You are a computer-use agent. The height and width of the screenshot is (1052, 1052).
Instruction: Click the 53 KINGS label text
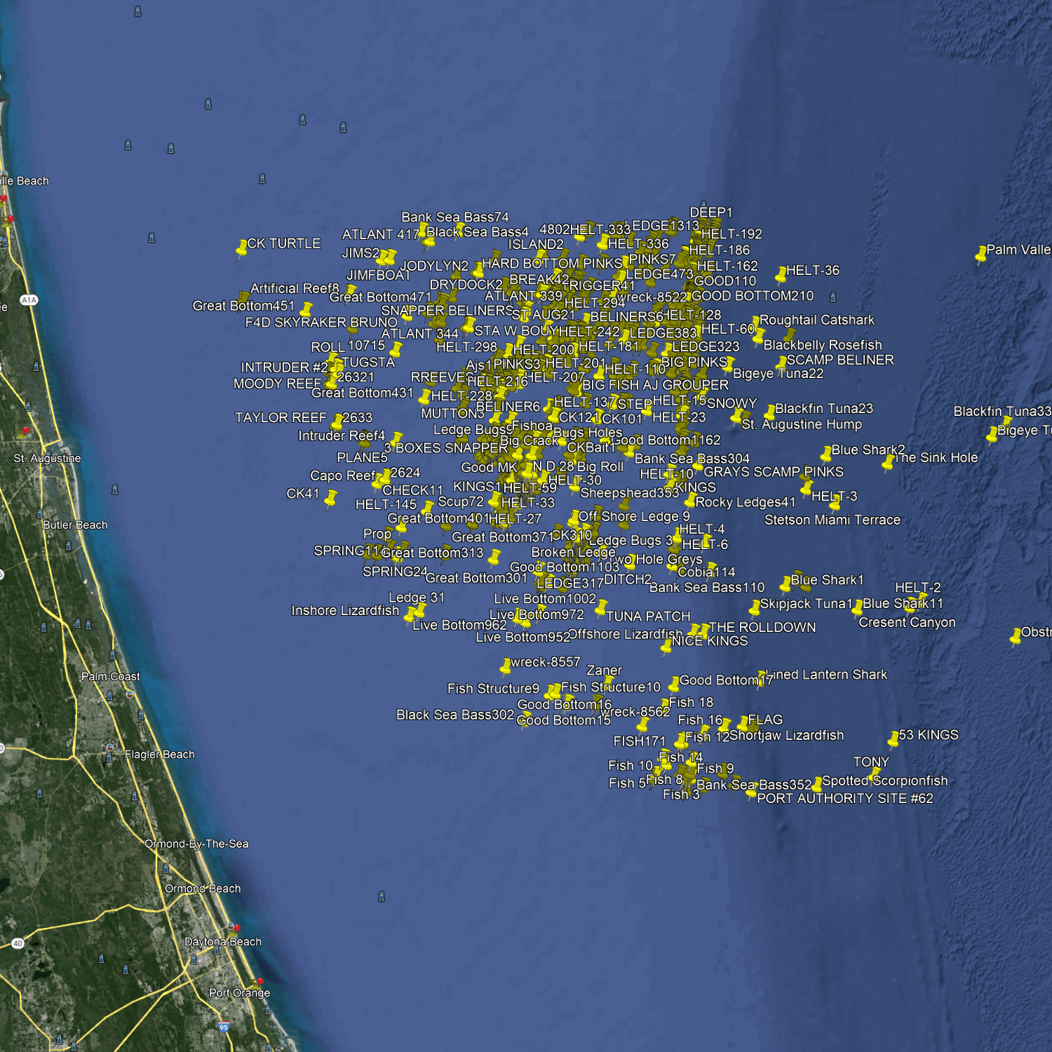927,735
